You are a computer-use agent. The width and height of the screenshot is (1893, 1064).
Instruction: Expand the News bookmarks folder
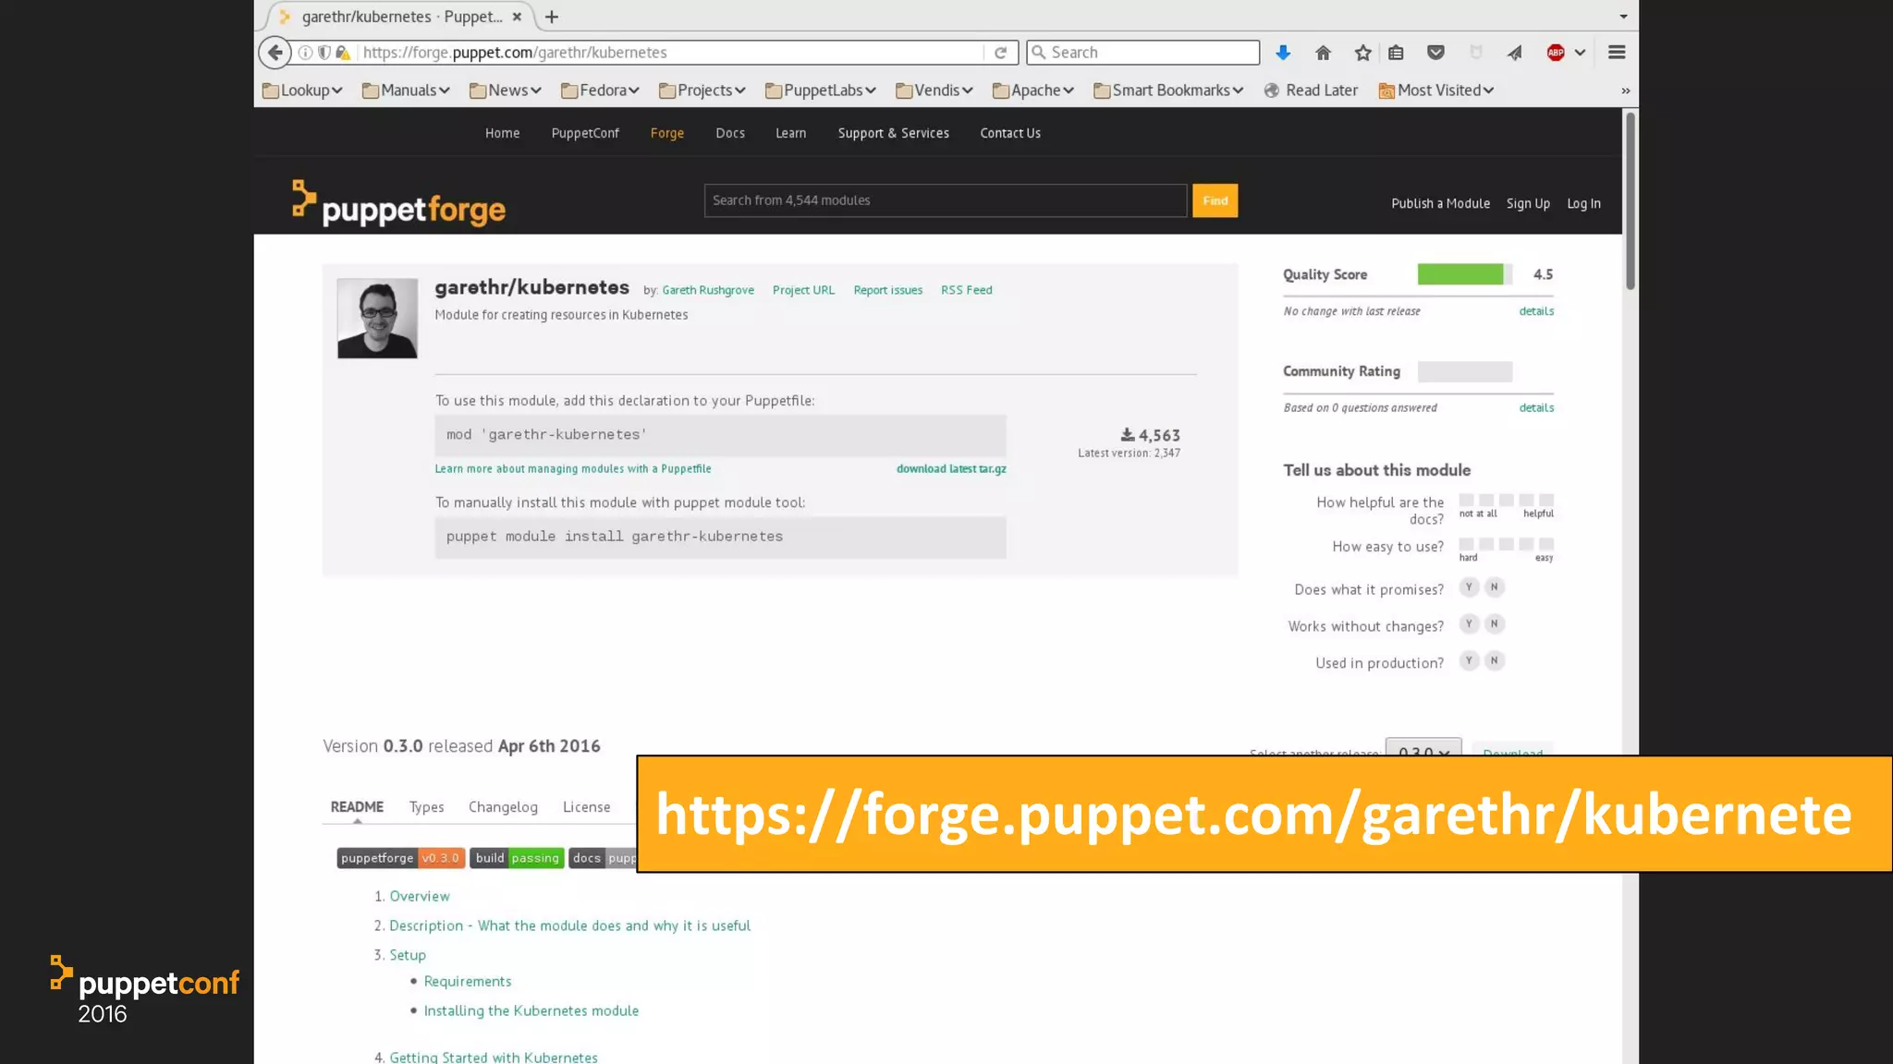[x=505, y=91]
